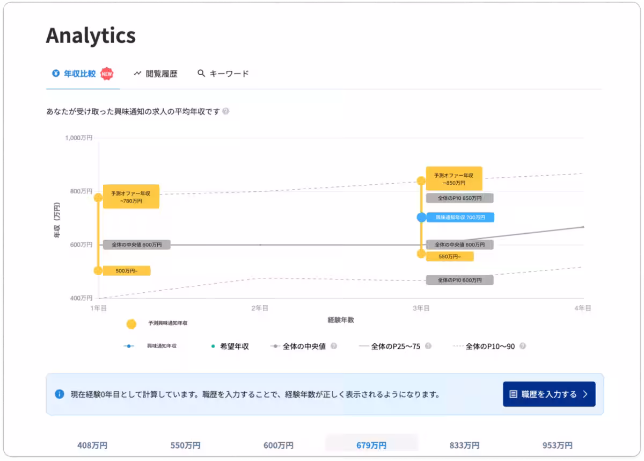
Task: Click help icon beside average salary heading
Action: (x=226, y=112)
